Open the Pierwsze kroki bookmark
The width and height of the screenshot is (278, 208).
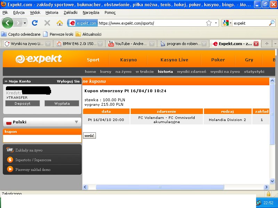tap(58, 34)
